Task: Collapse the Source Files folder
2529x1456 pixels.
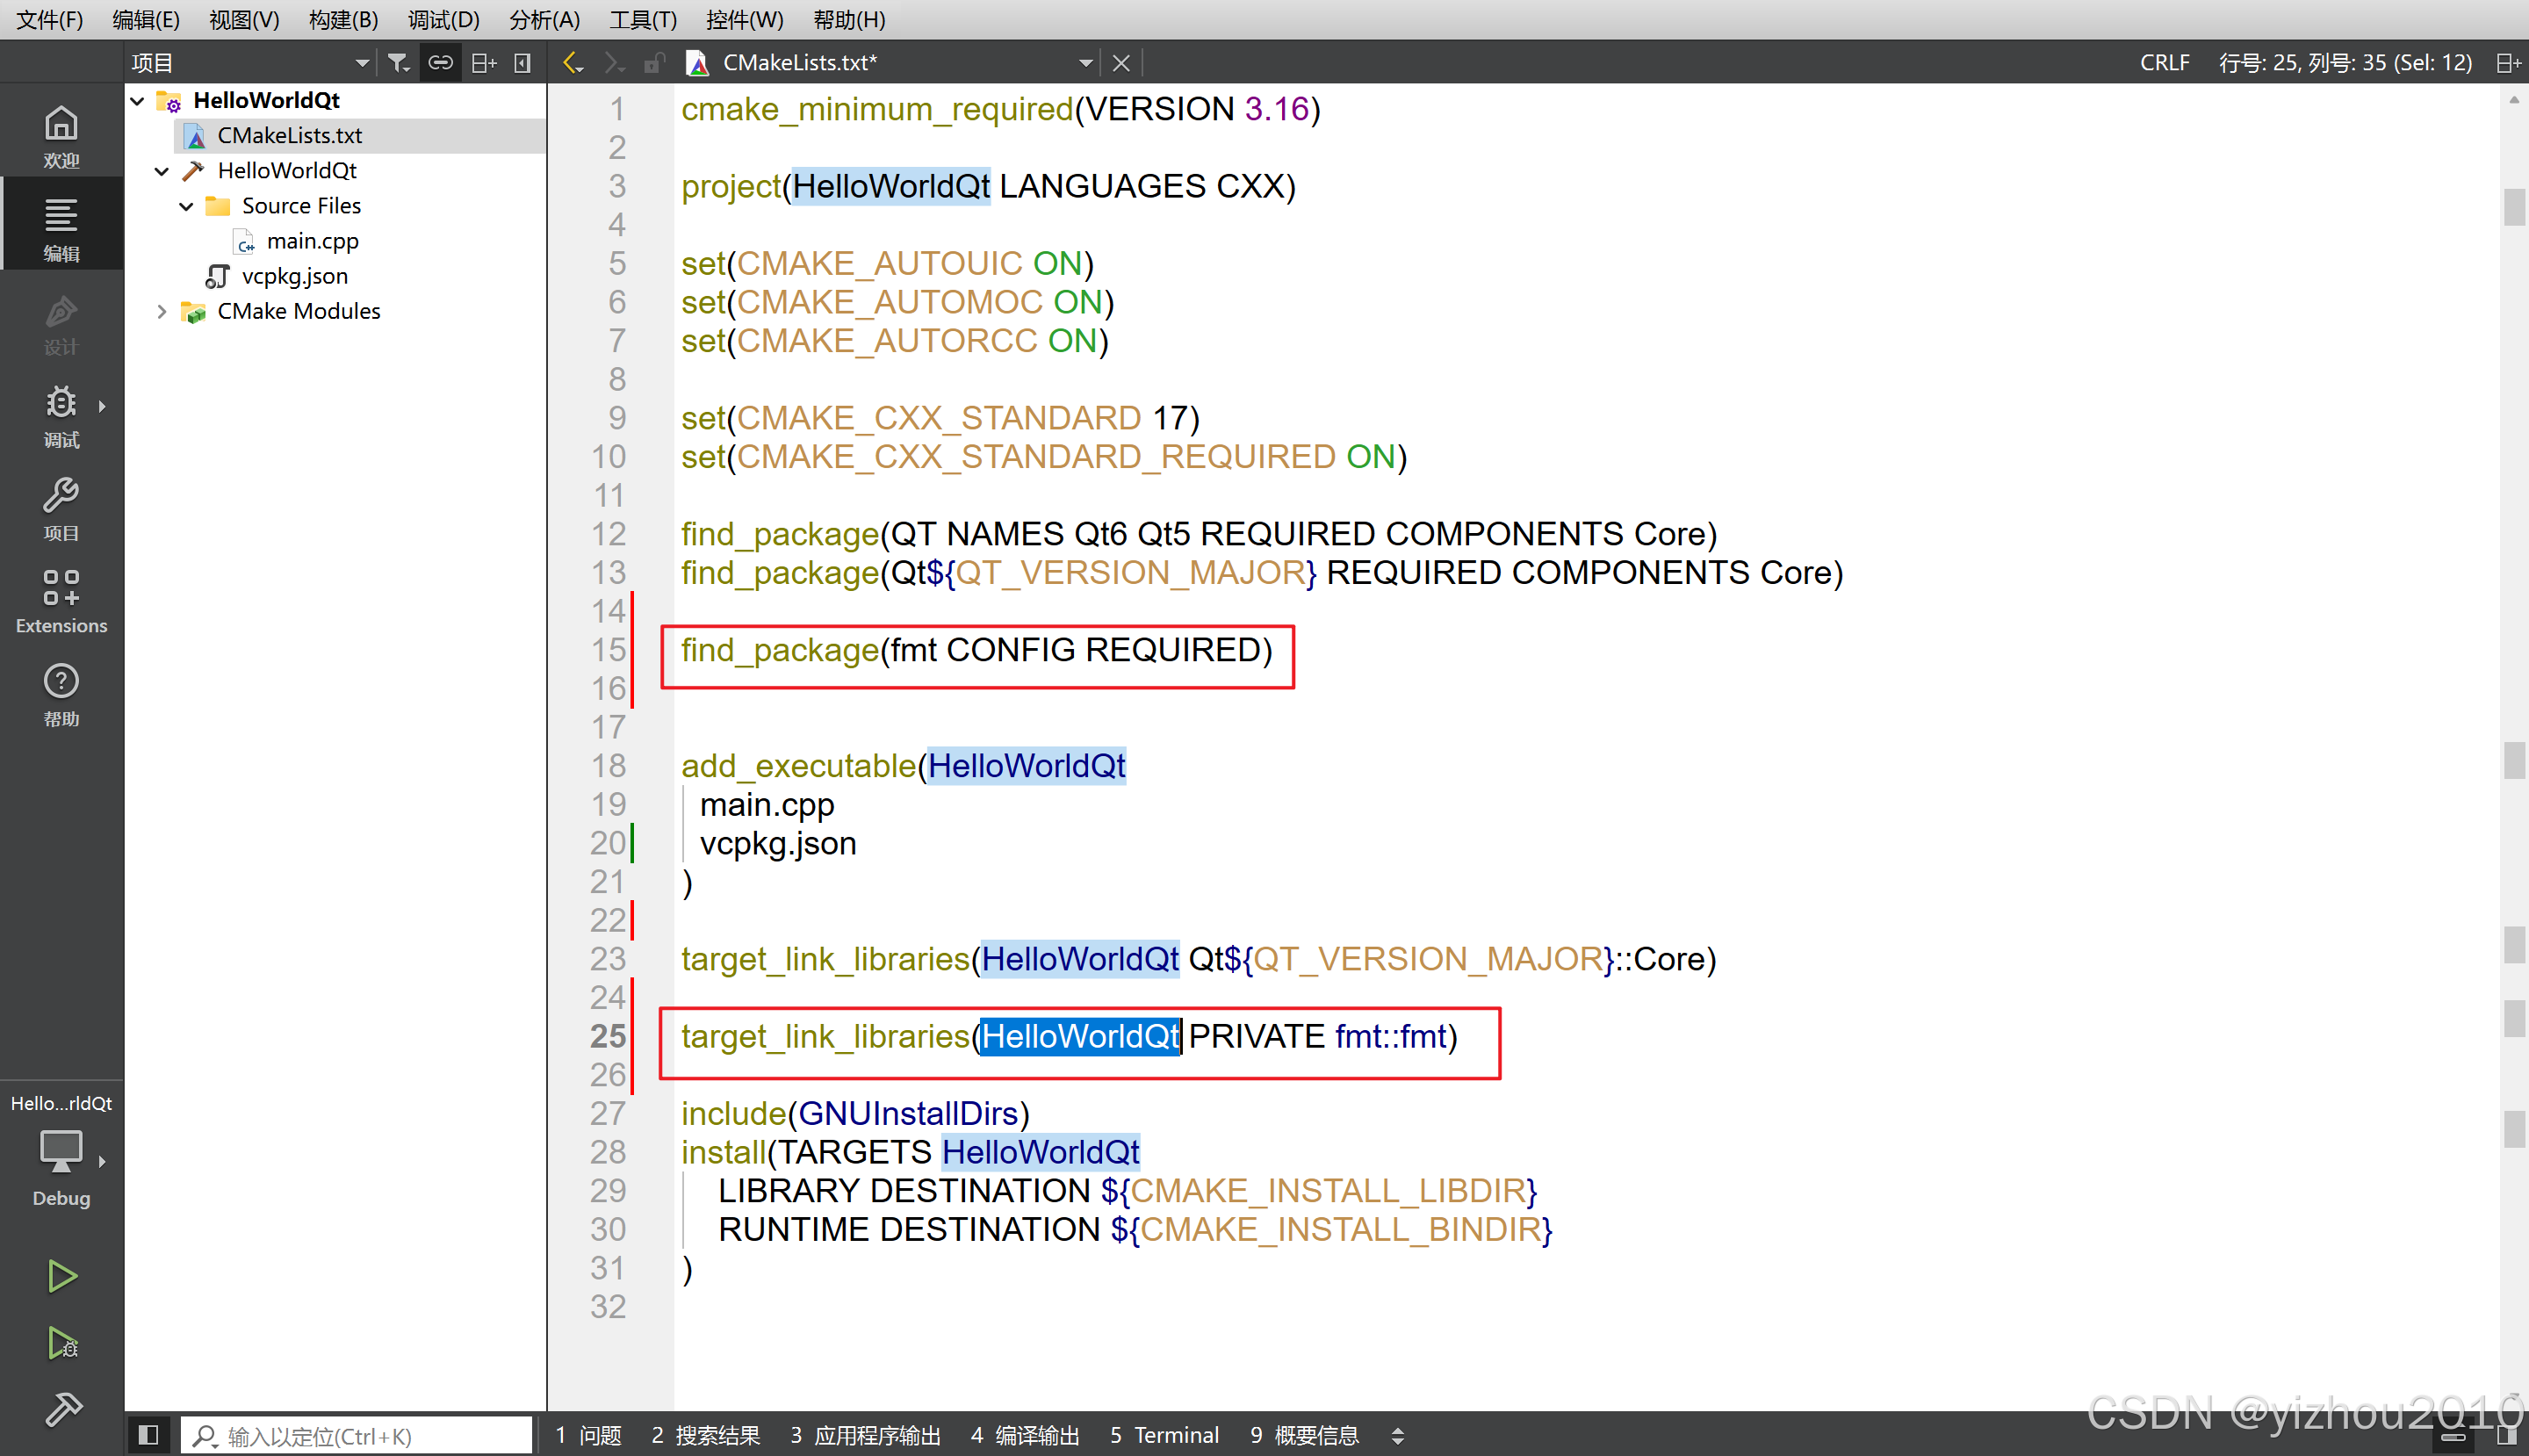Action: click(x=186, y=206)
